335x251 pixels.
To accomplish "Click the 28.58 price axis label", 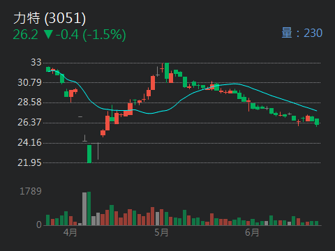I will tap(29, 102).
